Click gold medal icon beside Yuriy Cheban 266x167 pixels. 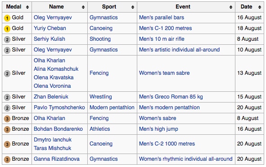(7, 29)
